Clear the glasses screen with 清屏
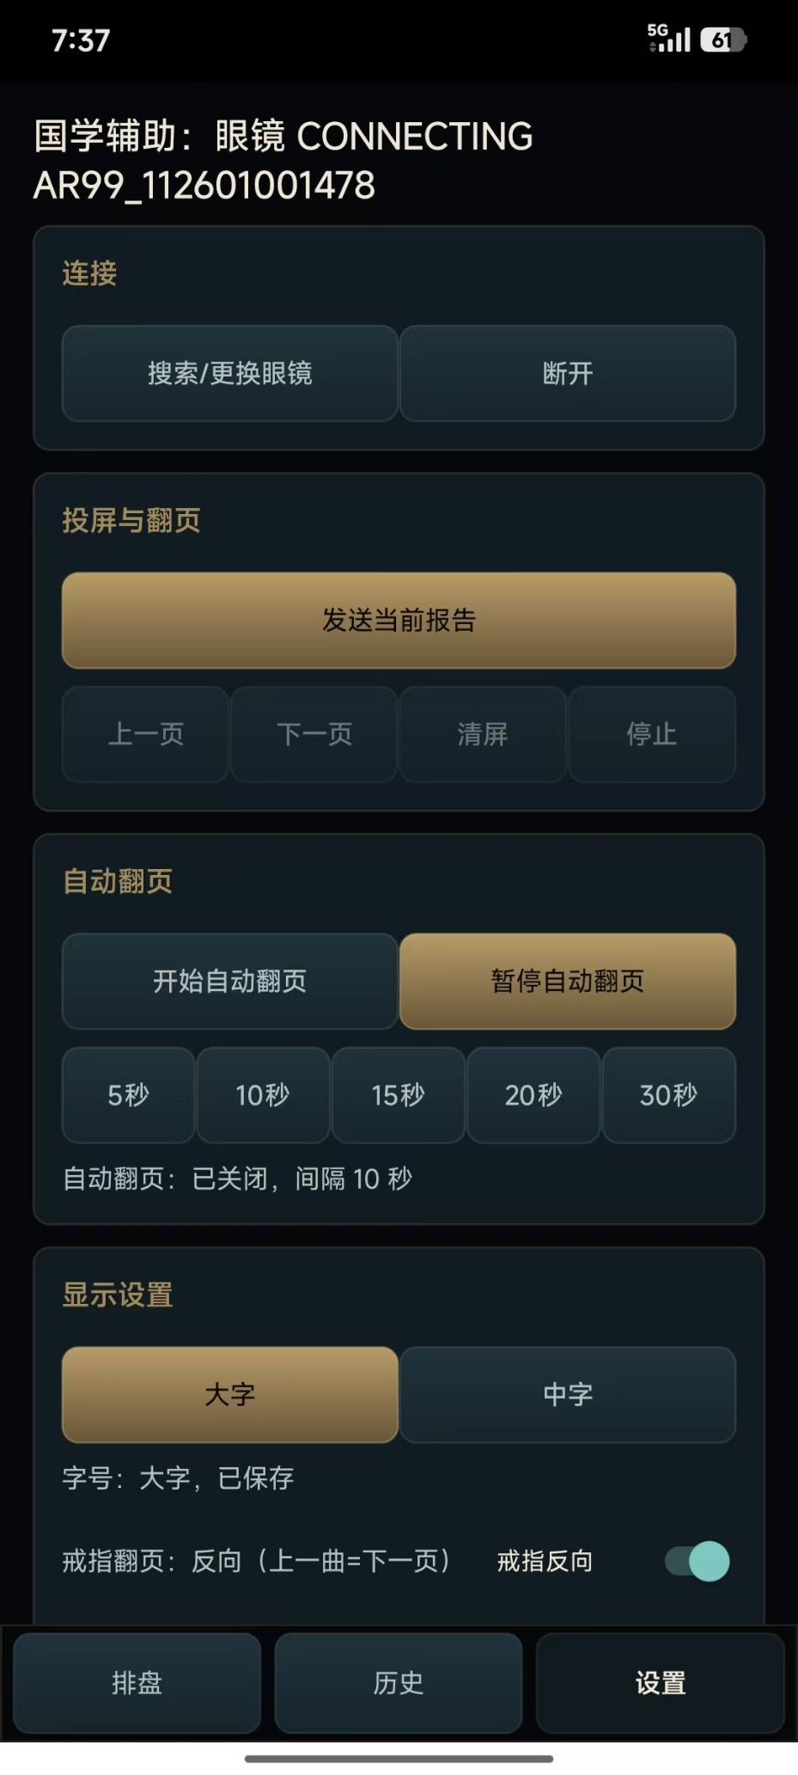The width and height of the screenshot is (798, 1775). click(483, 734)
